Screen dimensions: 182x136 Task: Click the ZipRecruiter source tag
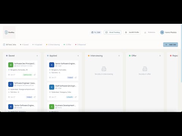pos(27,75)
